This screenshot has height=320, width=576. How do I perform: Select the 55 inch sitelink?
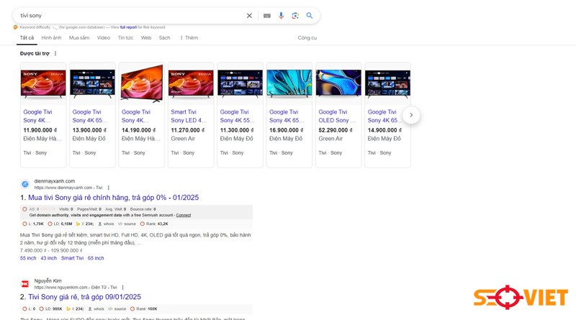(28, 258)
